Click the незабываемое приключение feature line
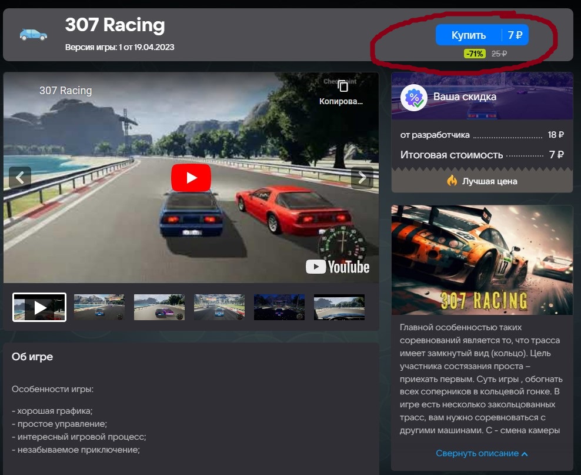 tap(76, 450)
